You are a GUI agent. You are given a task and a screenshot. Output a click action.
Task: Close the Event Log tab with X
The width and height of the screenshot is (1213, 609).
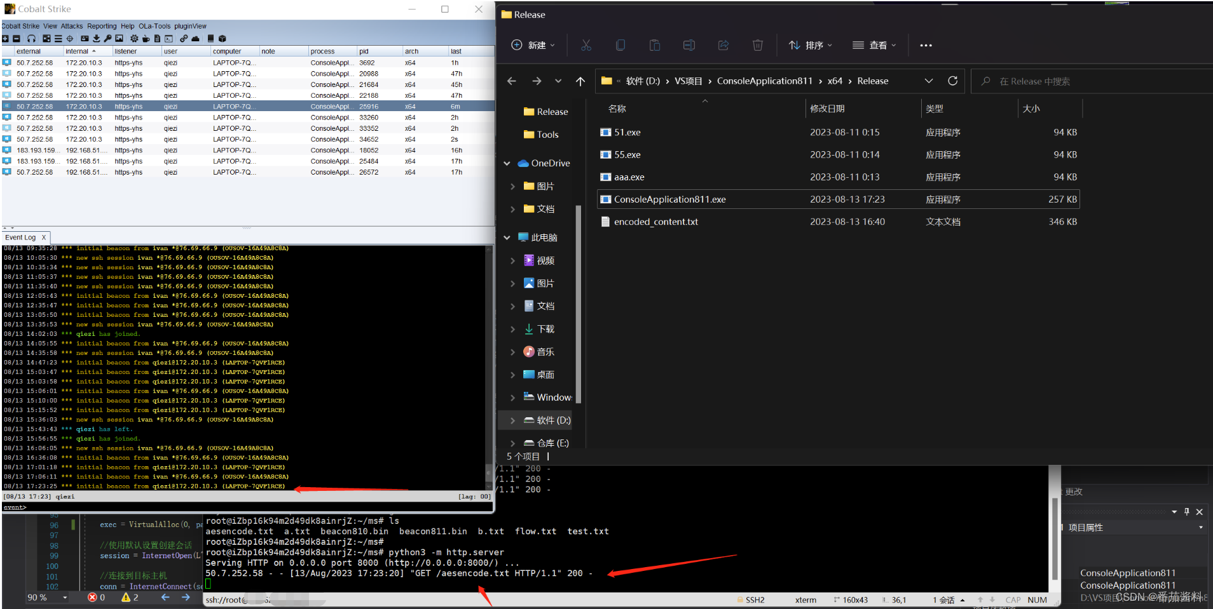pos(44,238)
